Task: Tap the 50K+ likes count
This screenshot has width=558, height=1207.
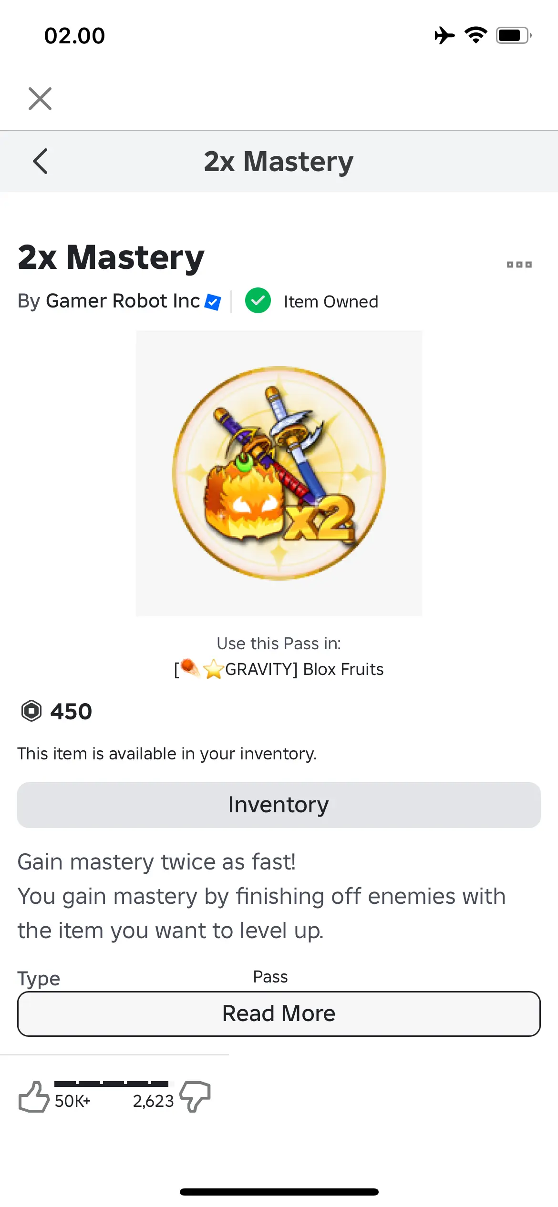Action: click(72, 1101)
